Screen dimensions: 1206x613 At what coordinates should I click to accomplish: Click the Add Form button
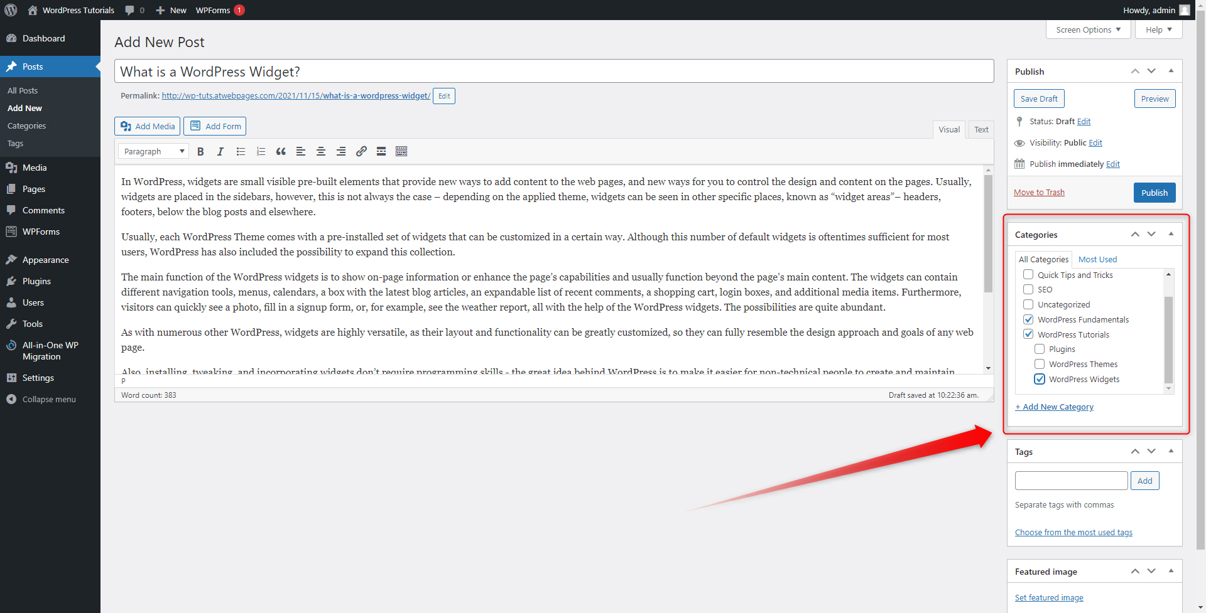(215, 126)
